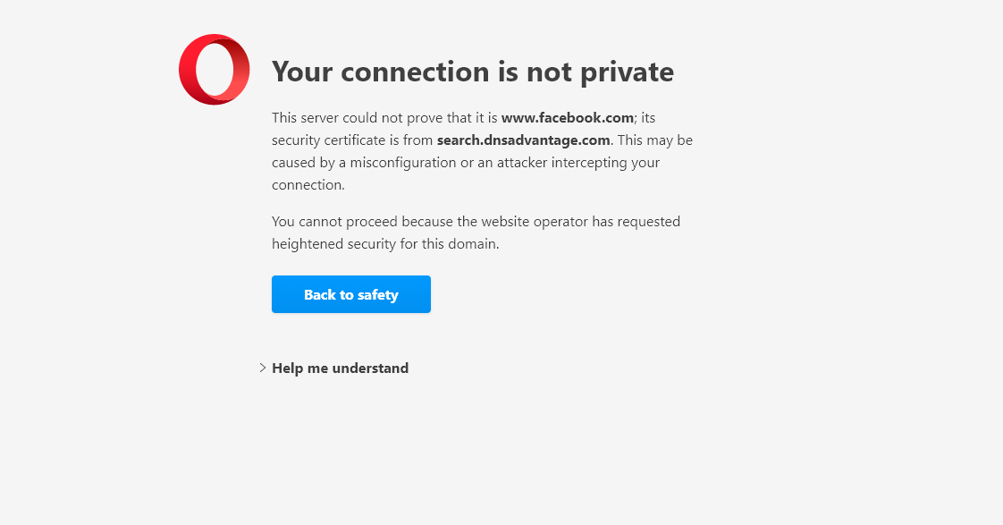Click the chevron beside Help me understand

pyautogui.click(x=263, y=368)
